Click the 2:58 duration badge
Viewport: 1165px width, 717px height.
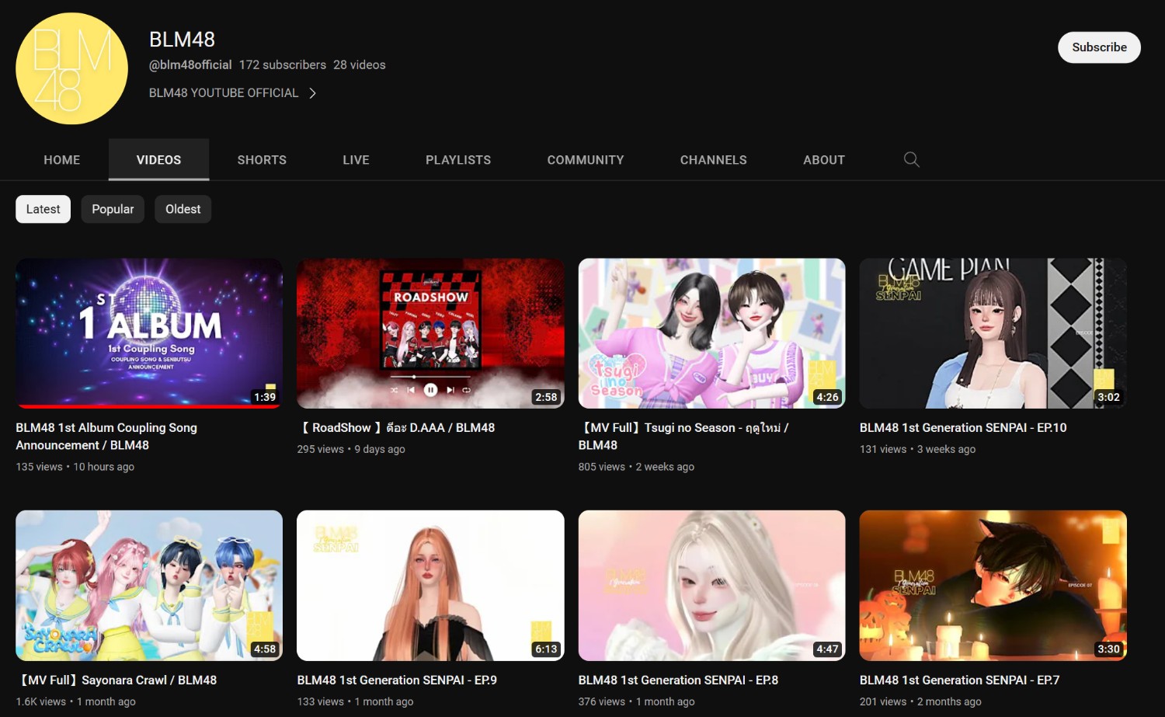pos(546,397)
